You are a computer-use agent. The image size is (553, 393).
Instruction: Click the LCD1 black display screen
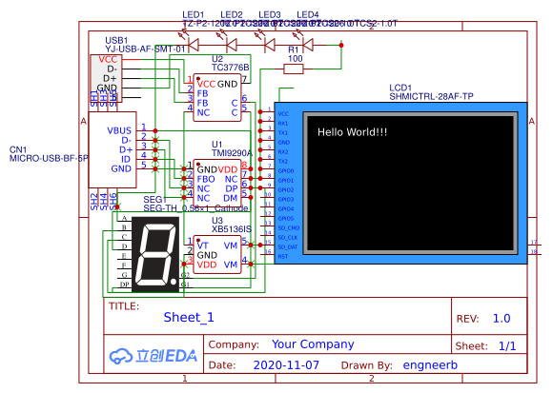point(411,183)
